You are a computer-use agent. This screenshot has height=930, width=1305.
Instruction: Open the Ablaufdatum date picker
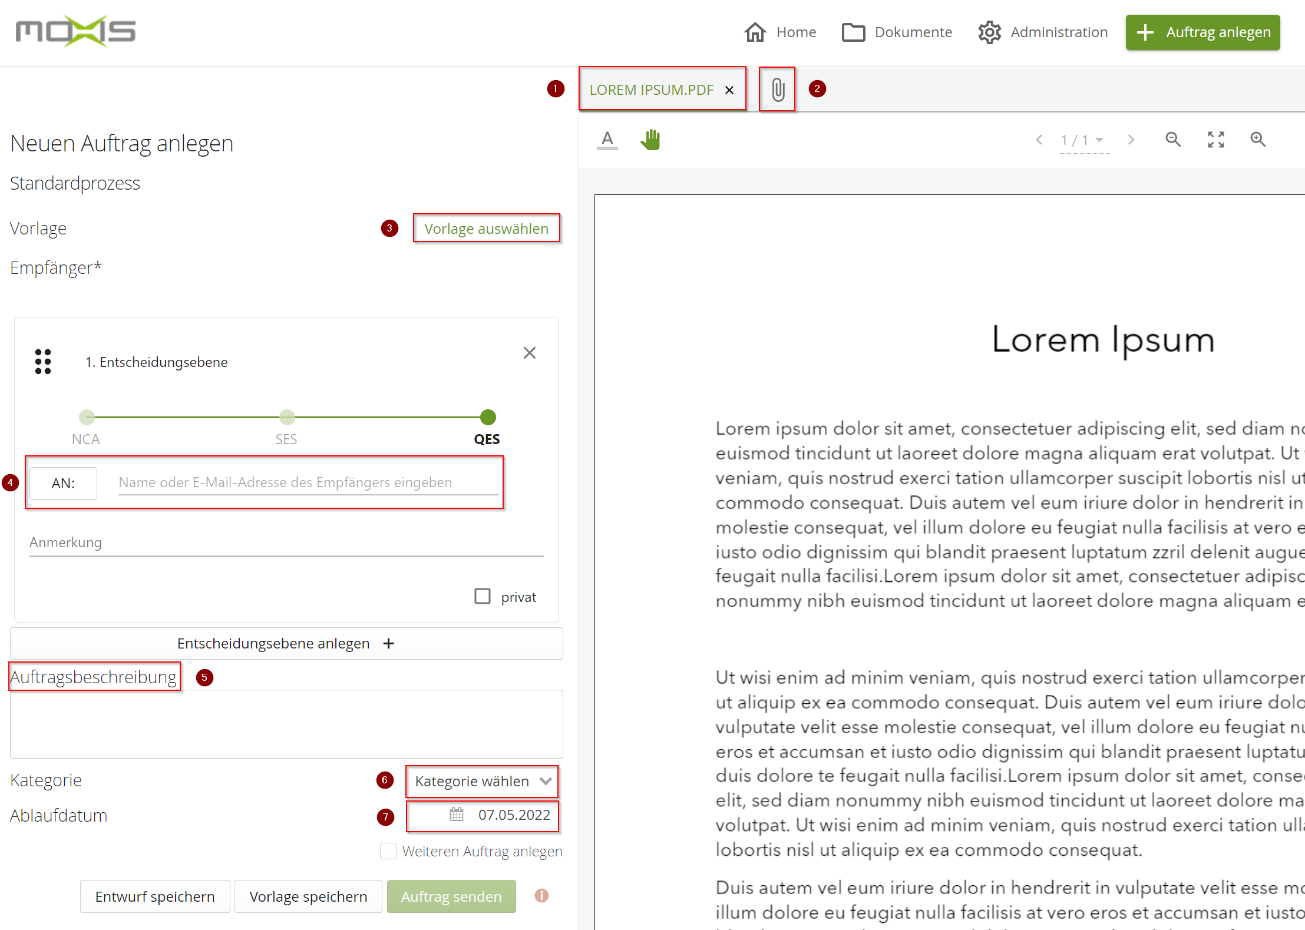[457, 815]
